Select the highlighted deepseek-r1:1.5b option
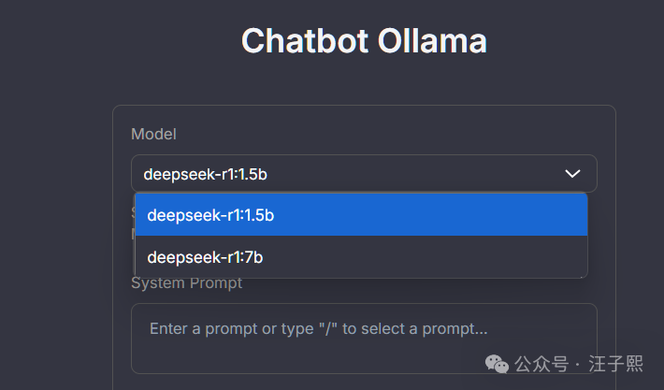 (x=361, y=215)
